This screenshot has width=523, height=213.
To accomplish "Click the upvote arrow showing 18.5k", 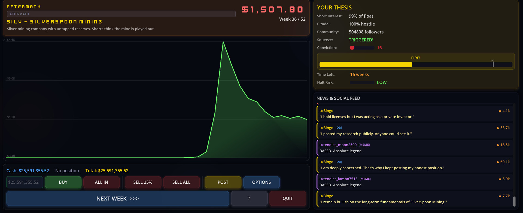I will point(498,145).
